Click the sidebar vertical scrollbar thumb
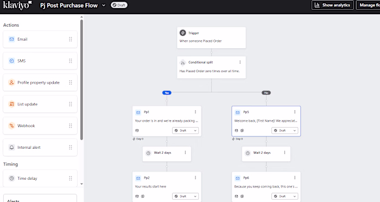Image resolution: width=380 pixels, height=202 pixels. tap(81, 79)
